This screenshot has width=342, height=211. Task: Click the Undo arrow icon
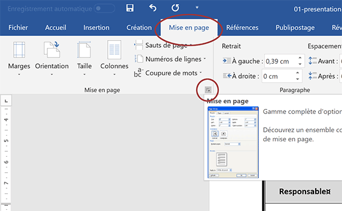[x=153, y=8]
